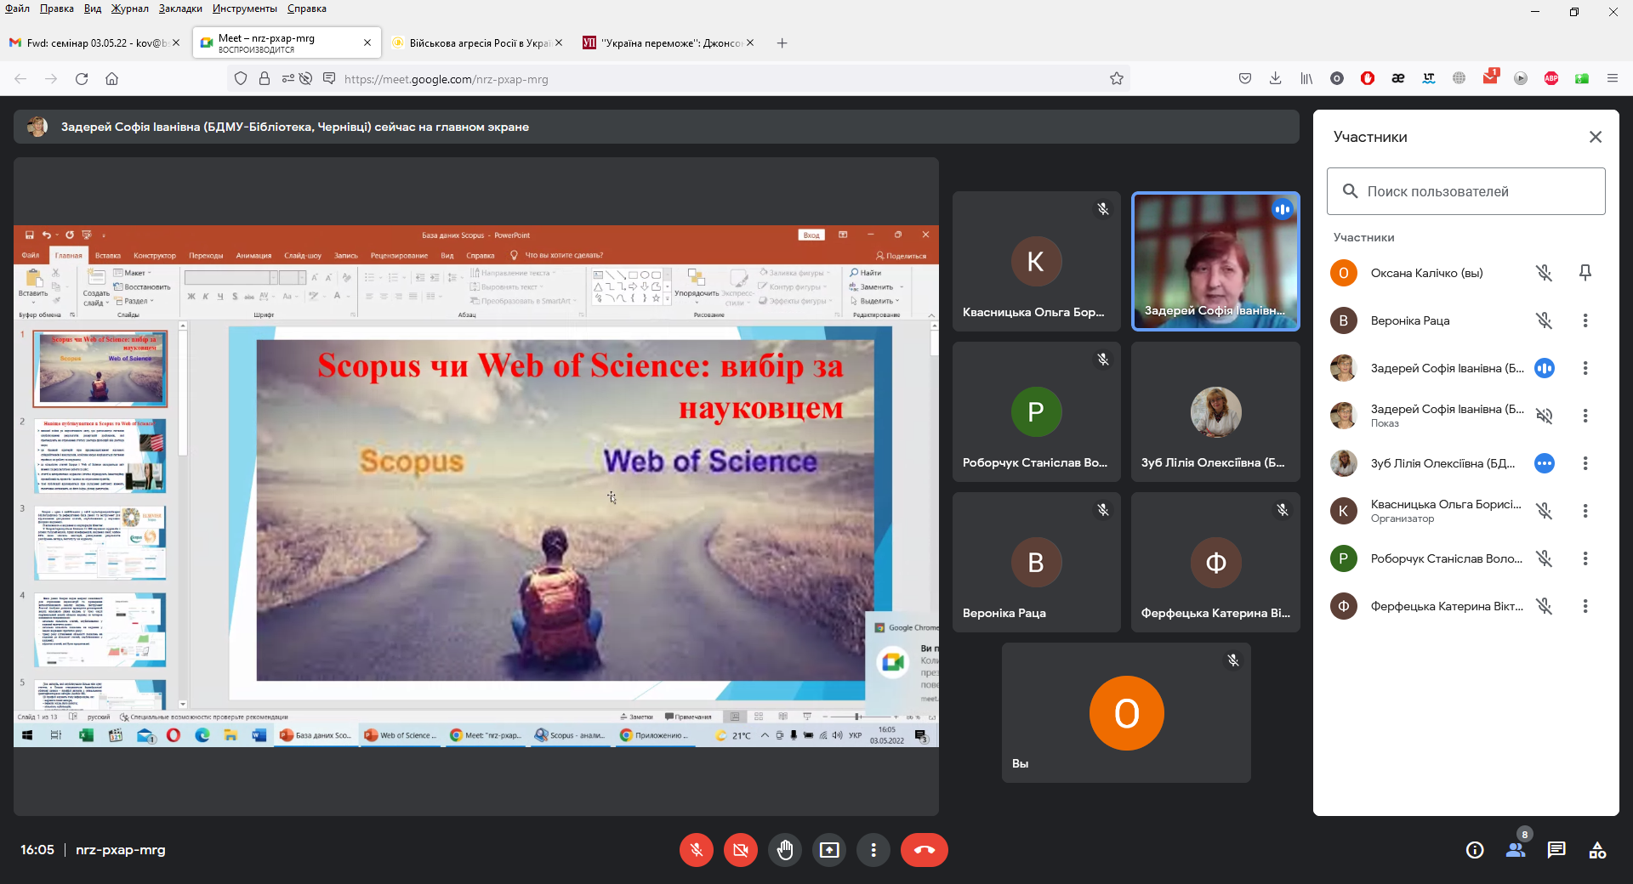Select Задерей Софія Іванівна video tile
The image size is (1633, 884).
pos(1215,261)
